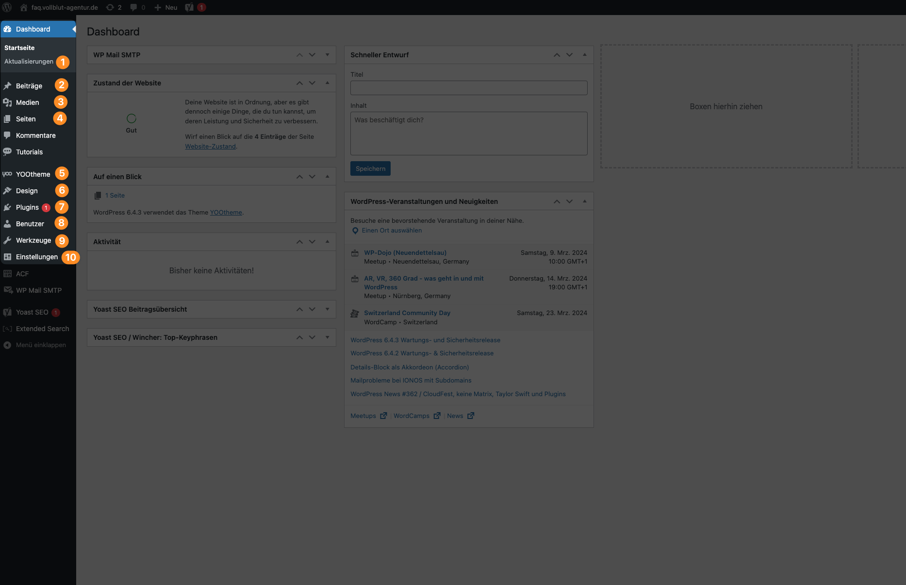Open the updates icon in admin bar
The height and width of the screenshot is (585, 906).
(110, 7)
